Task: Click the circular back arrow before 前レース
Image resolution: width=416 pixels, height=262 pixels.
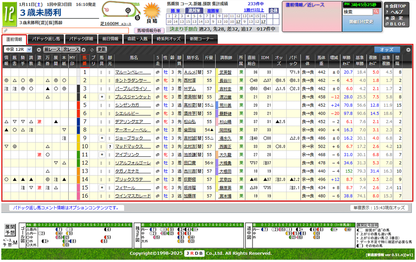Action: click(39, 50)
